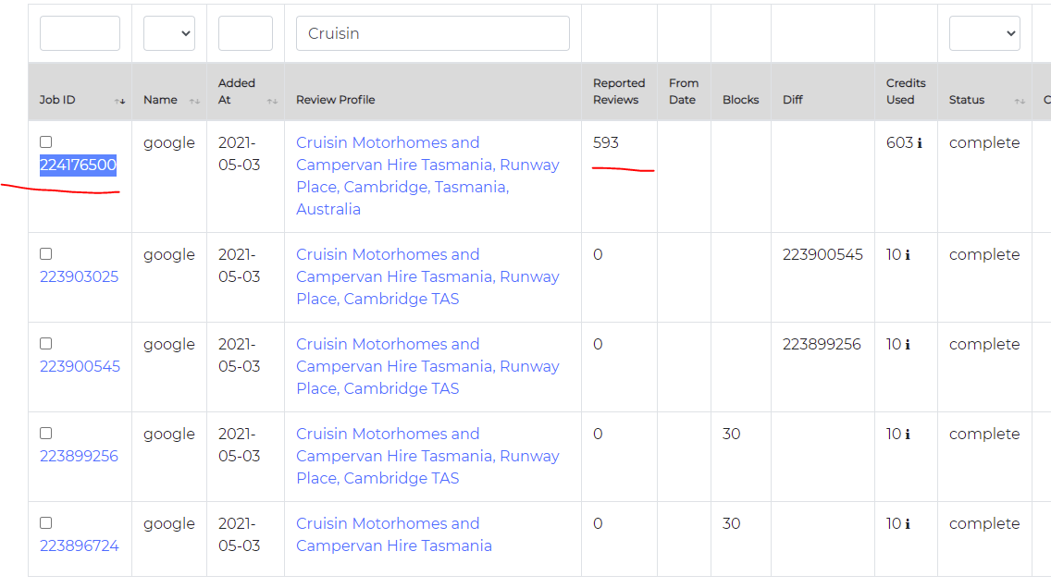Click Review Profile filter containing Cruisin
This screenshot has height=588, width=1051.
pyautogui.click(x=433, y=33)
